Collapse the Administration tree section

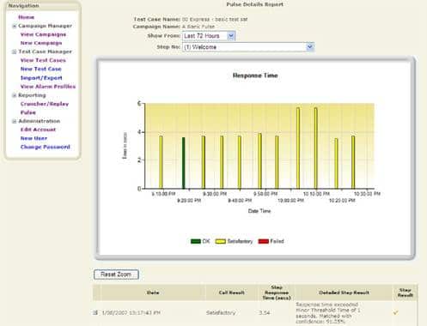click(14, 121)
